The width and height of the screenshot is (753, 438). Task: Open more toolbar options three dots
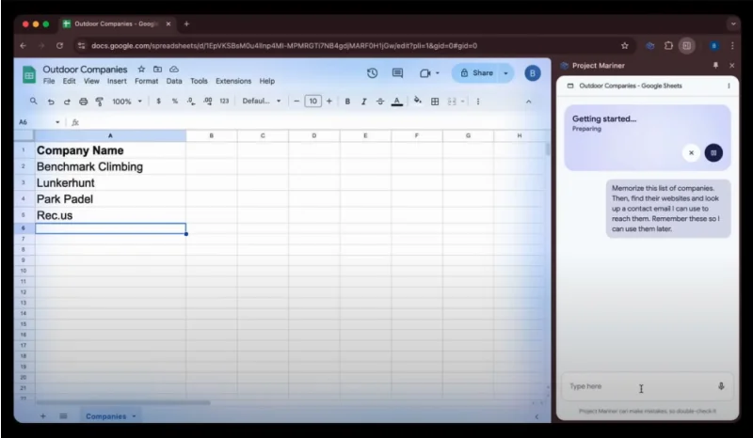pos(478,102)
